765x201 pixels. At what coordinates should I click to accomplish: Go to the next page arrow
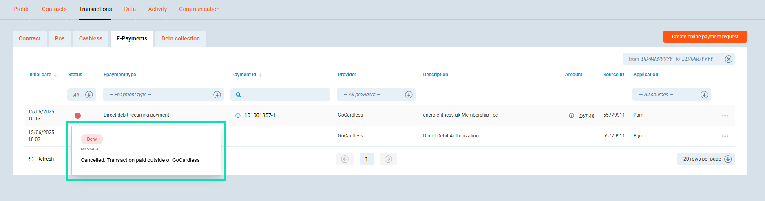tap(388, 159)
